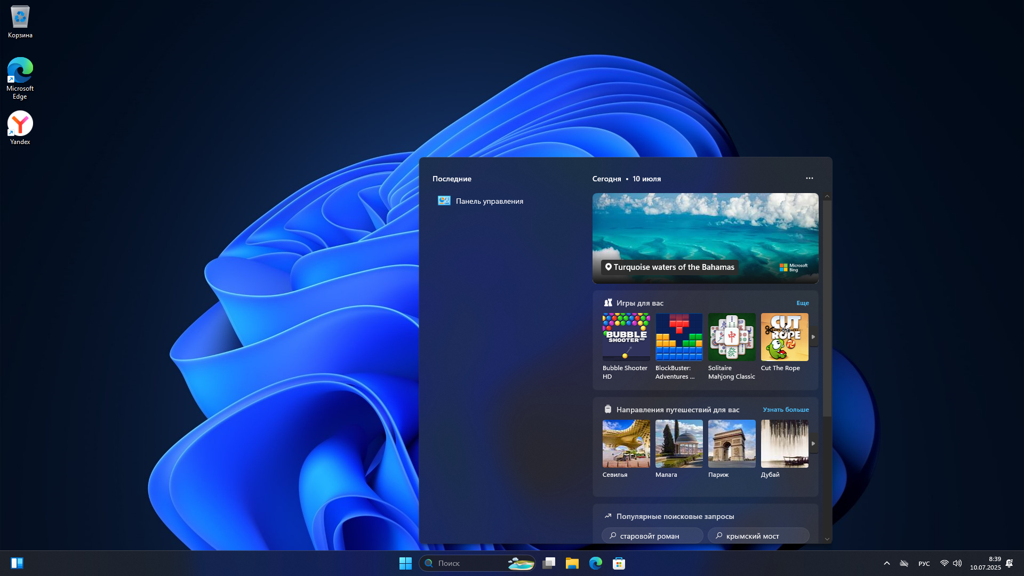Open Панель управления from recent items
This screenshot has width=1024, height=576.
click(x=489, y=201)
